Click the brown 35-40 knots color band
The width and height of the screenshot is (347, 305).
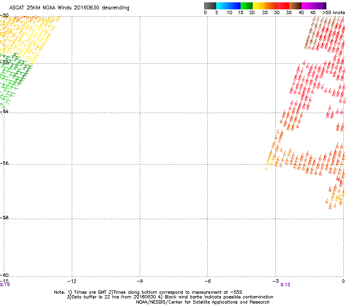pos(295,6)
